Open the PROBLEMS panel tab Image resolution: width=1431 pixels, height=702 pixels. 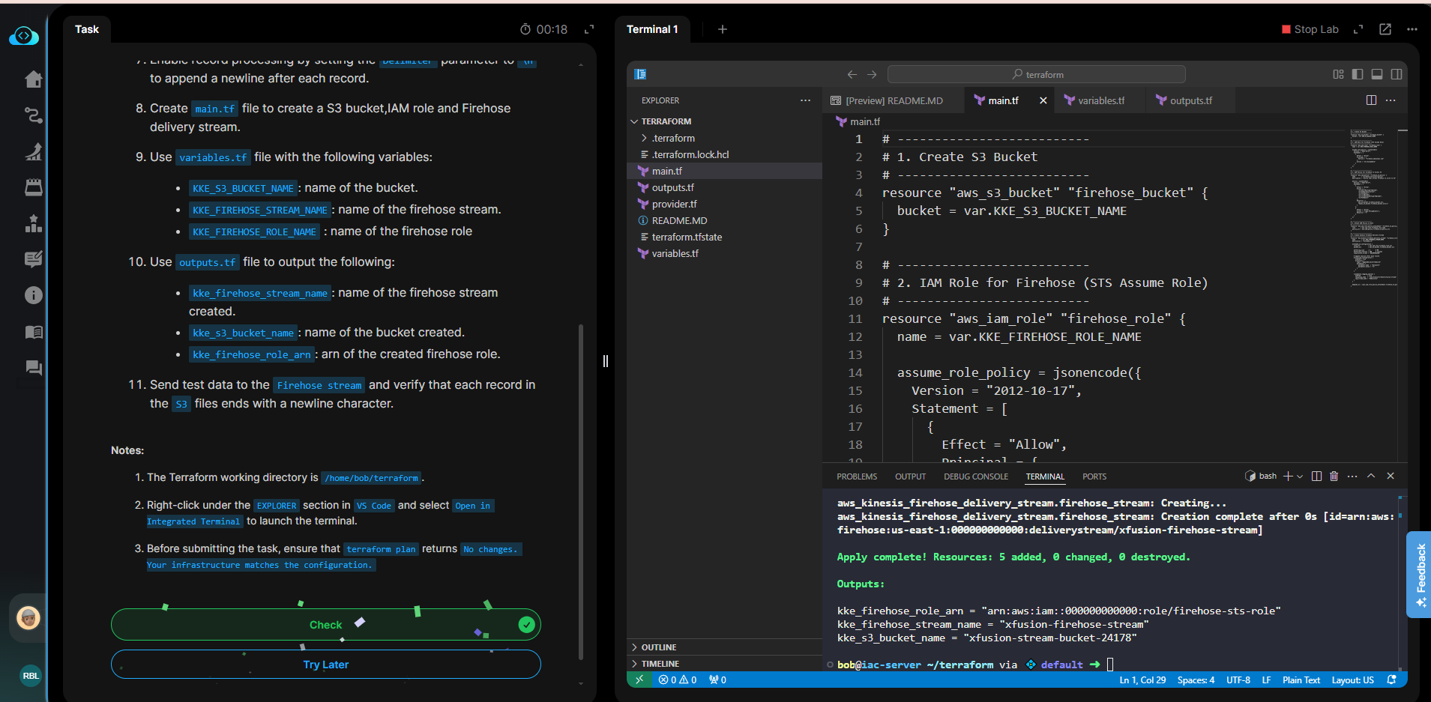[856, 476]
